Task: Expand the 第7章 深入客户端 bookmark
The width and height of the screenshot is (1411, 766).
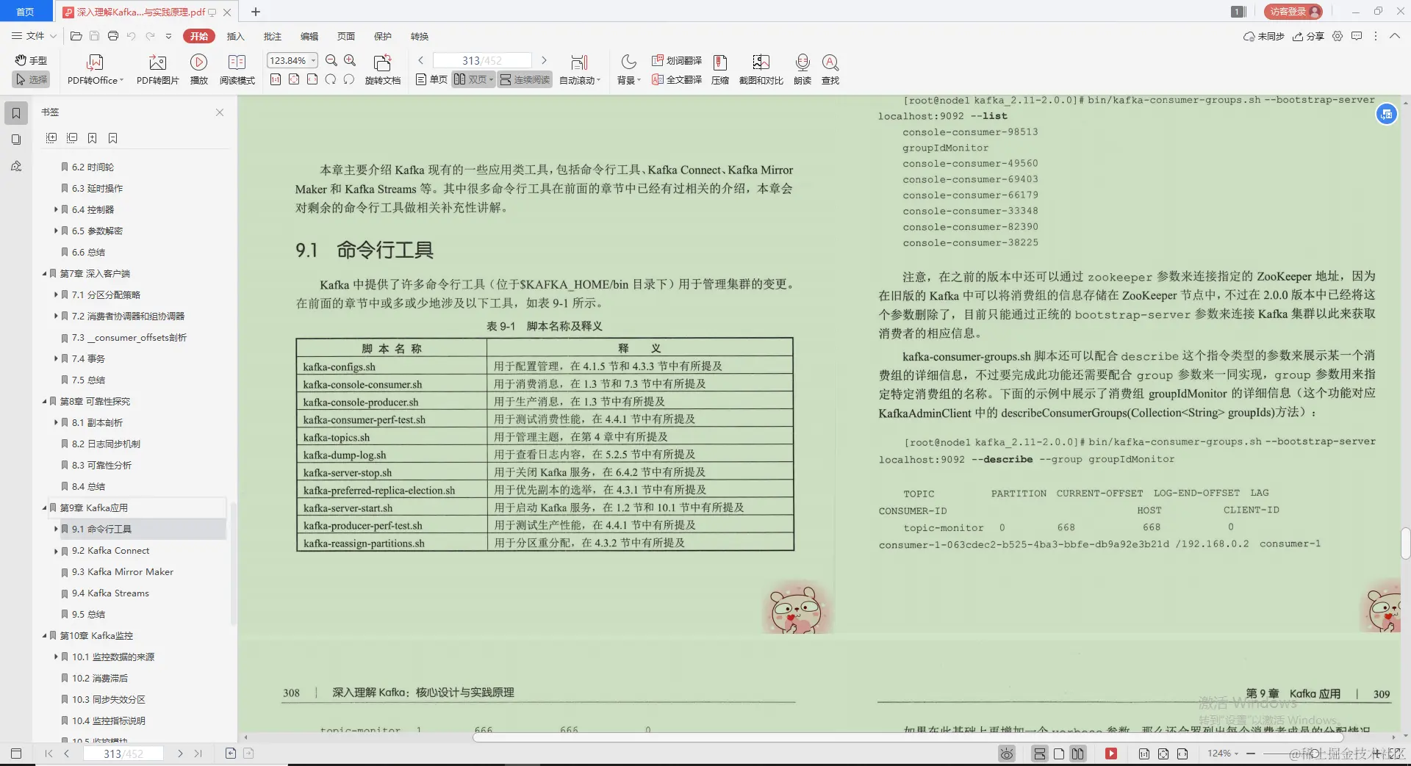Action: click(x=45, y=272)
